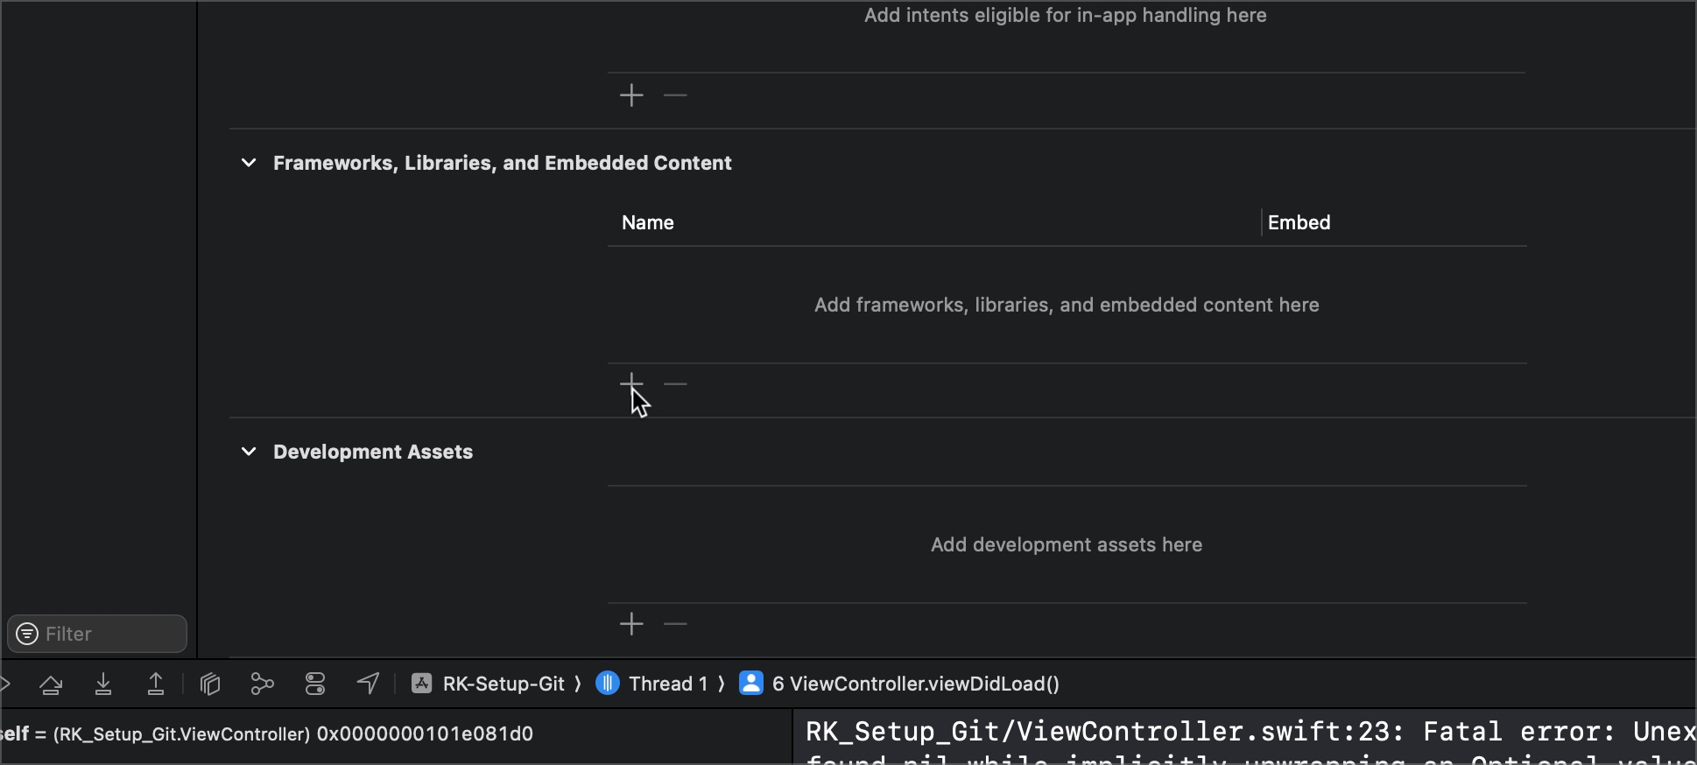
Task: Click the Frameworks, Libraries, and Embedded Content heading
Action: tap(503, 163)
